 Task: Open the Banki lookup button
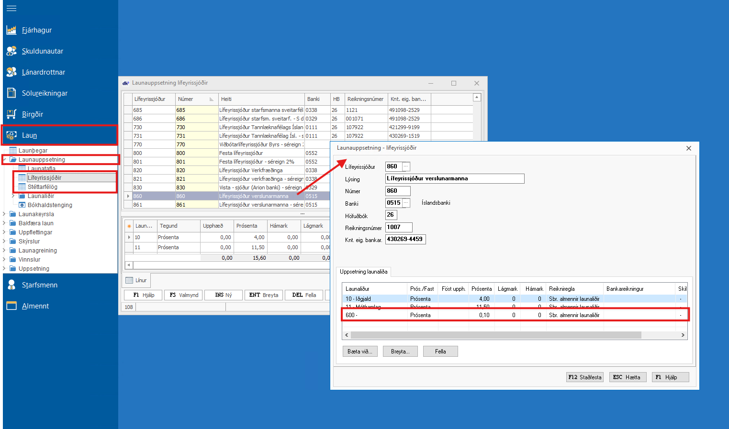tap(406, 203)
